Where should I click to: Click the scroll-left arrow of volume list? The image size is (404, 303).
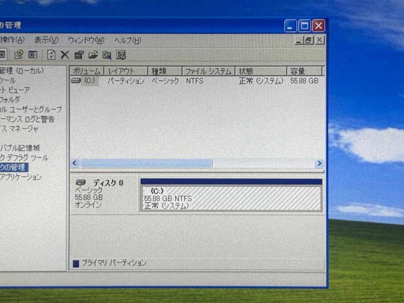75,163
